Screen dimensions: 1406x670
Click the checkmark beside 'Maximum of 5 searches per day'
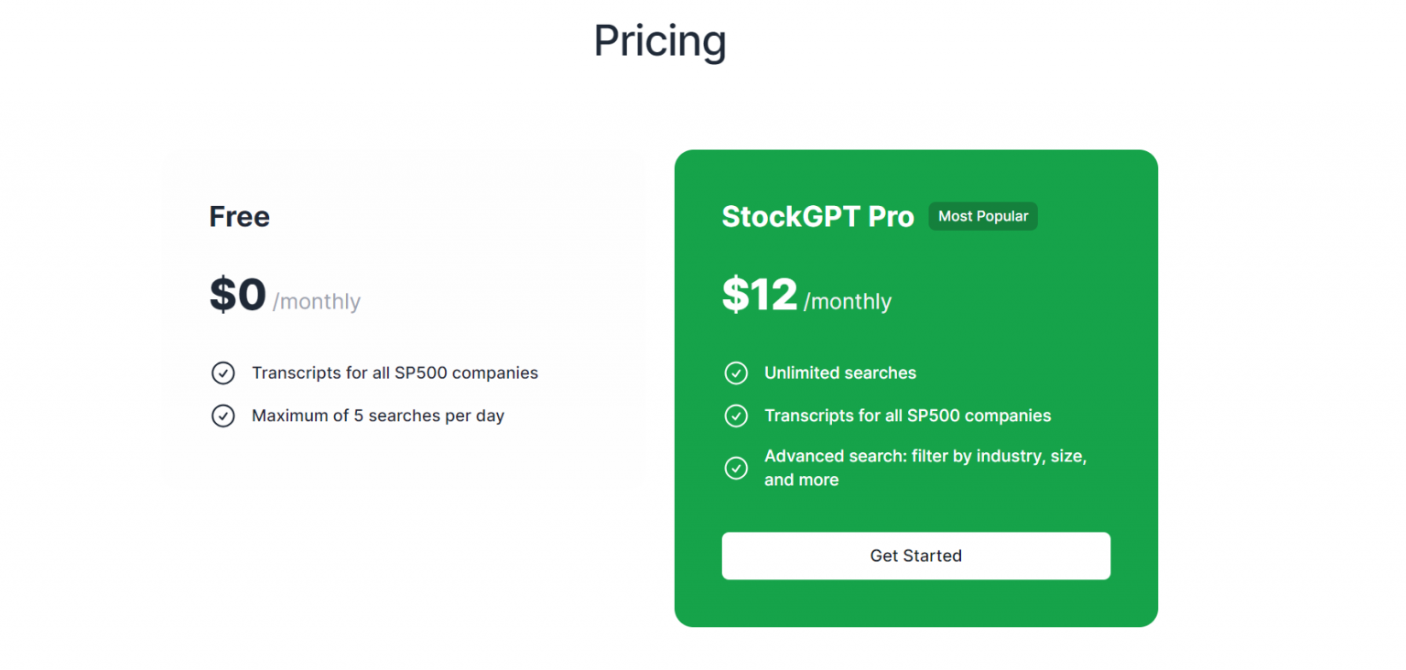point(223,416)
